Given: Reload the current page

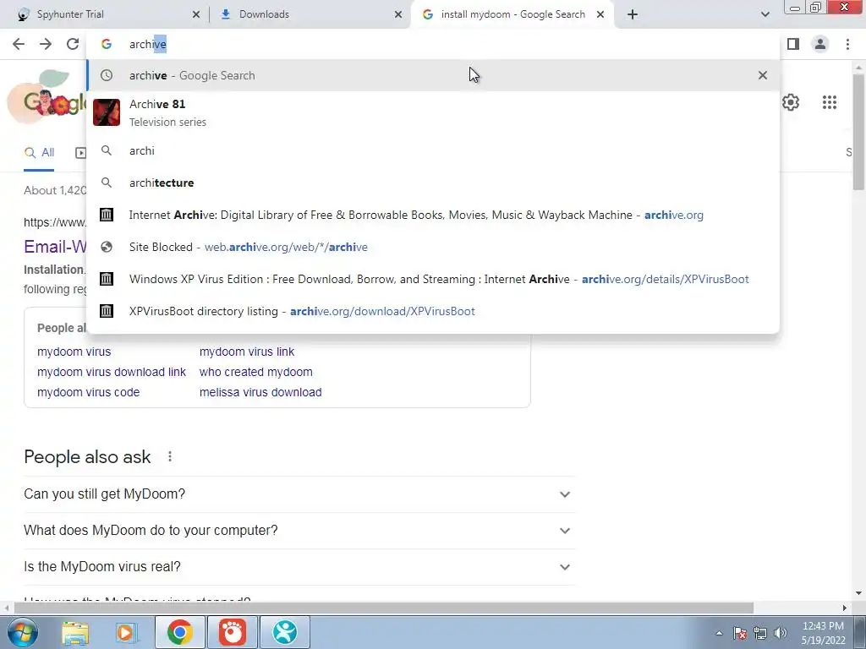Looking at the screenshot, I should point(73,44).
